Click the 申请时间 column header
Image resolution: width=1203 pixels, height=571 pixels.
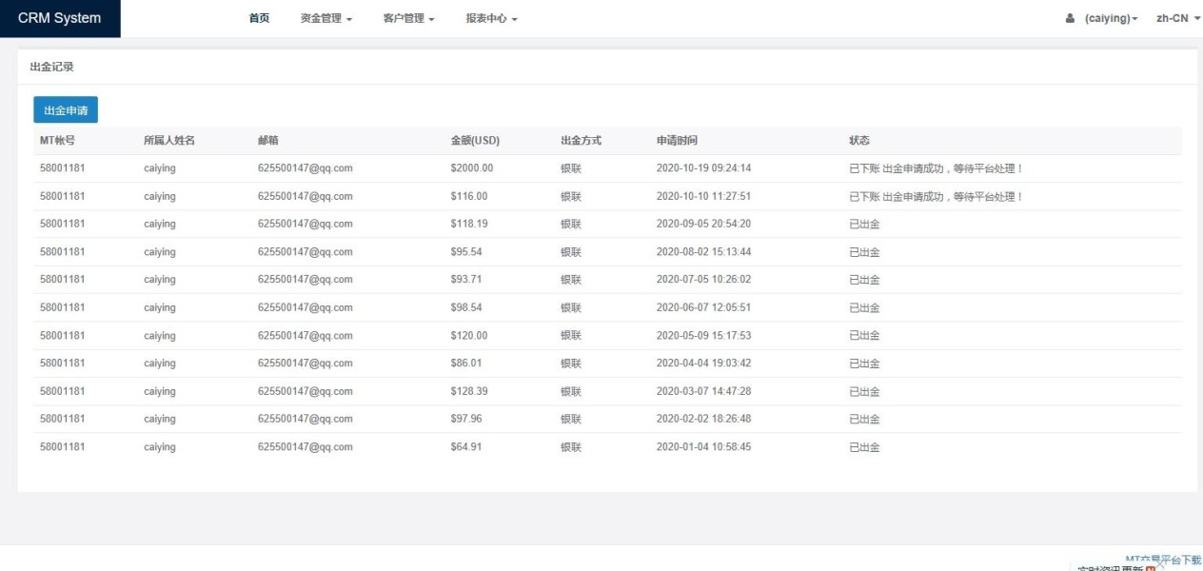[677, 141]
